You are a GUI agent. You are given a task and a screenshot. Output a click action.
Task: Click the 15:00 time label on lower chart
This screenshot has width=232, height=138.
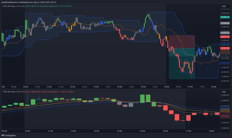pos(143,131)
